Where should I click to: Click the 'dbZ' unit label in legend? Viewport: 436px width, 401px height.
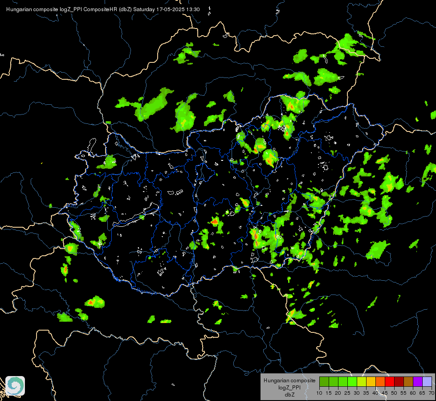click(289, 395)
